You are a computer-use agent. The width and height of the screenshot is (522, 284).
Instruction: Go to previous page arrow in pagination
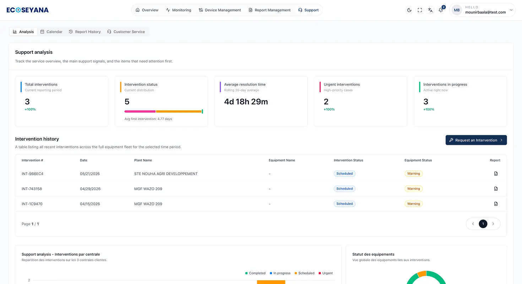coord(473,224)
